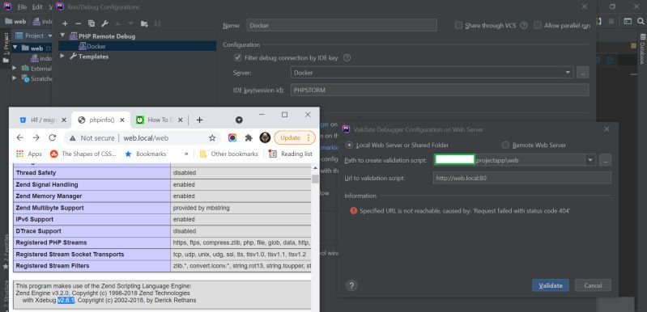
Task: Open the Chrome extensions puzzle icon
Action: tap(249, 138)
